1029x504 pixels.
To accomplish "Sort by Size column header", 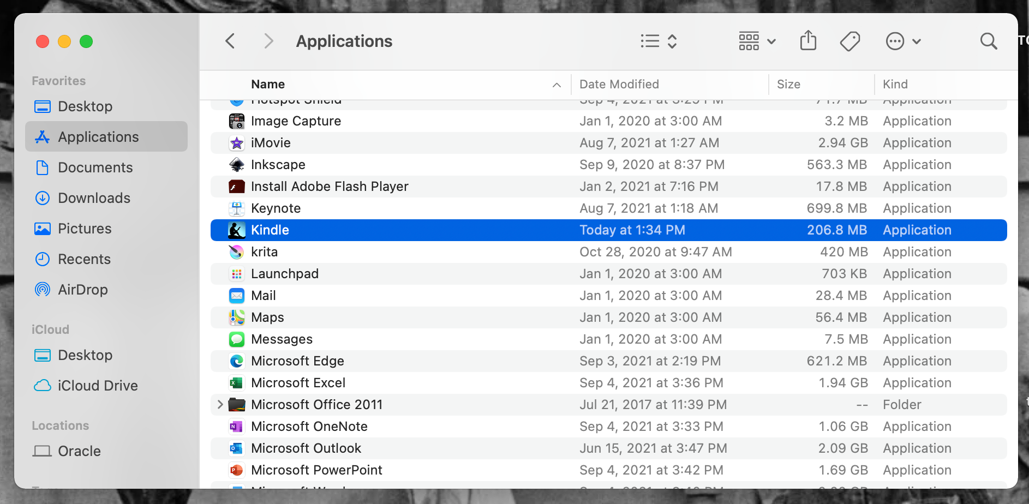I will tap(788, 85).
